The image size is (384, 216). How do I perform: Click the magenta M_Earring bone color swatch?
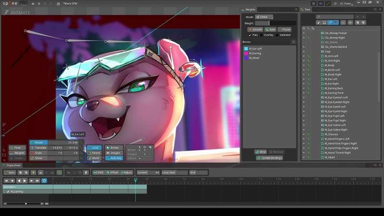coord(246,53)
